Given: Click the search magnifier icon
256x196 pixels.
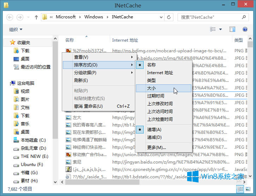Looking at the screenshot, I should (244, 17).
